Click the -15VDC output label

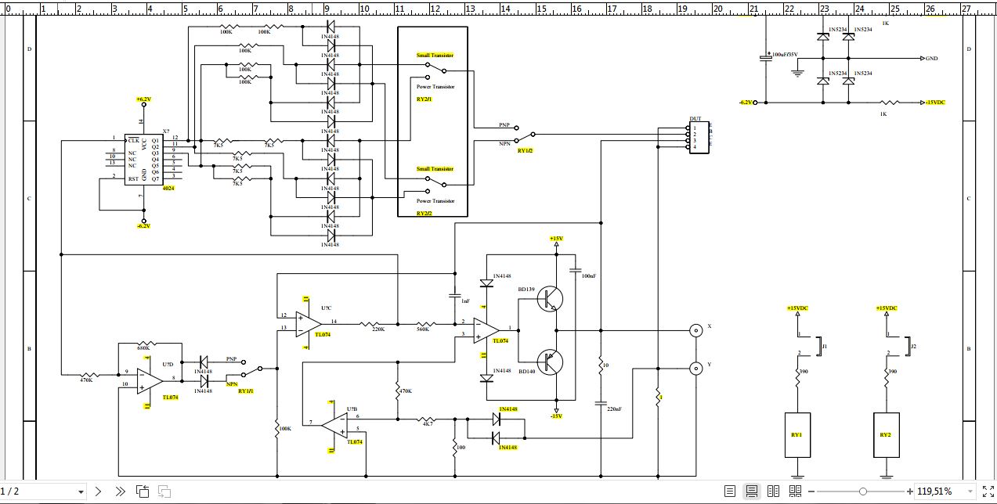click(x=934, y=103)
